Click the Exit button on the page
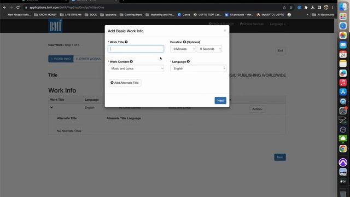Screen dimensions: 350x197 click(281, 51)
